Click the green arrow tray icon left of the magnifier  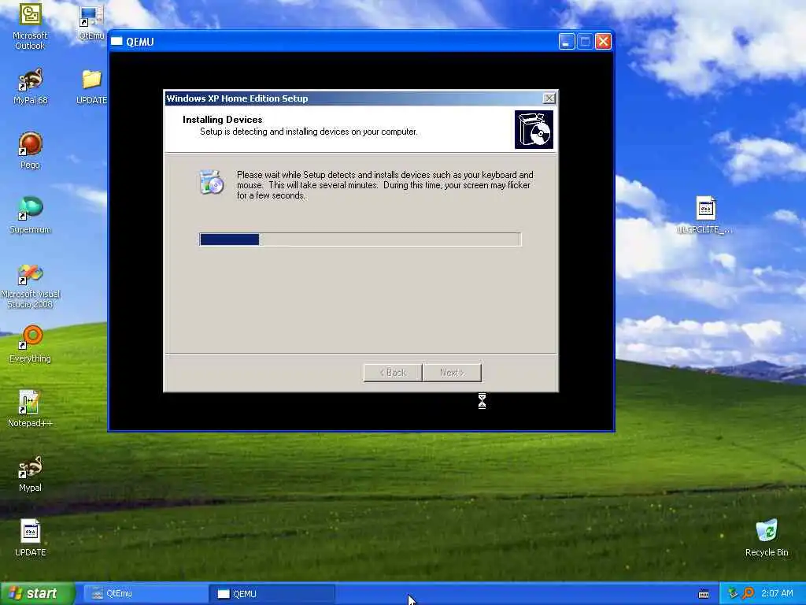click(733, 593)
